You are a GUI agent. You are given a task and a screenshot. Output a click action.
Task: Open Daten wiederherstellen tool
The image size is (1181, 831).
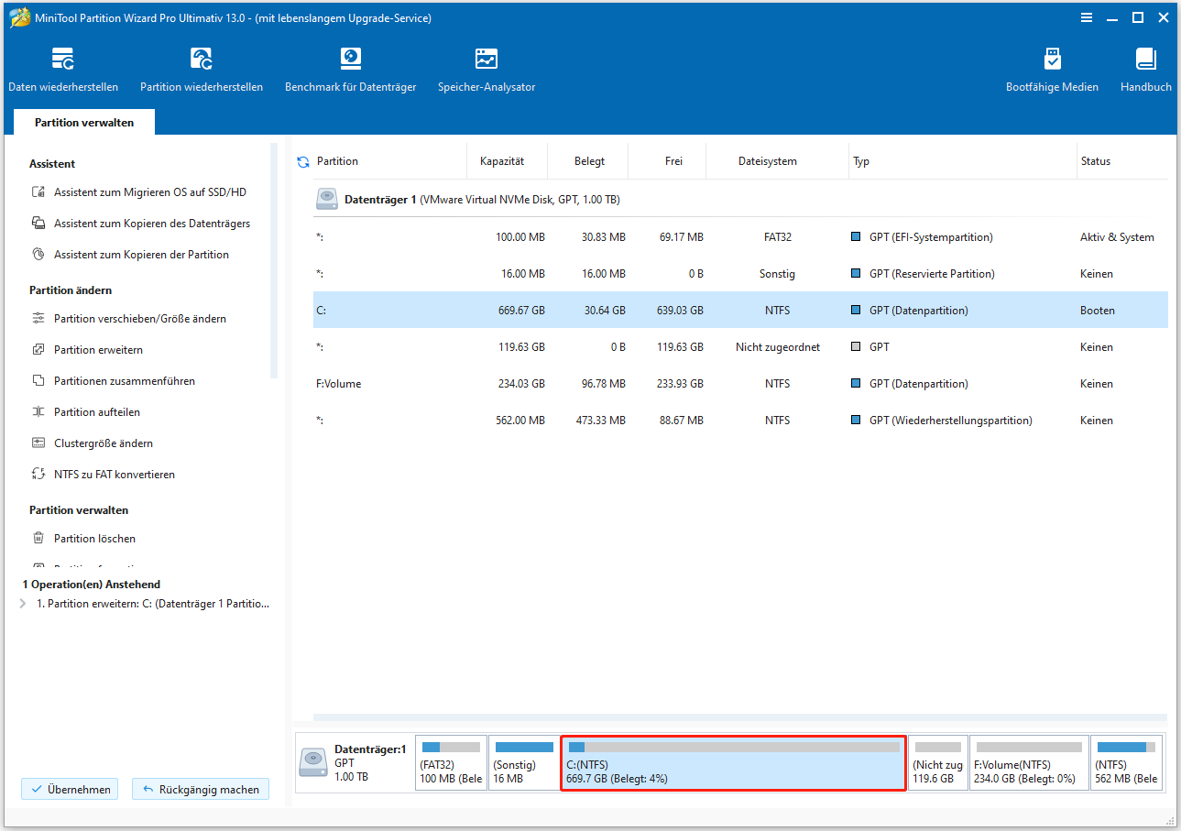click(63, 71)
